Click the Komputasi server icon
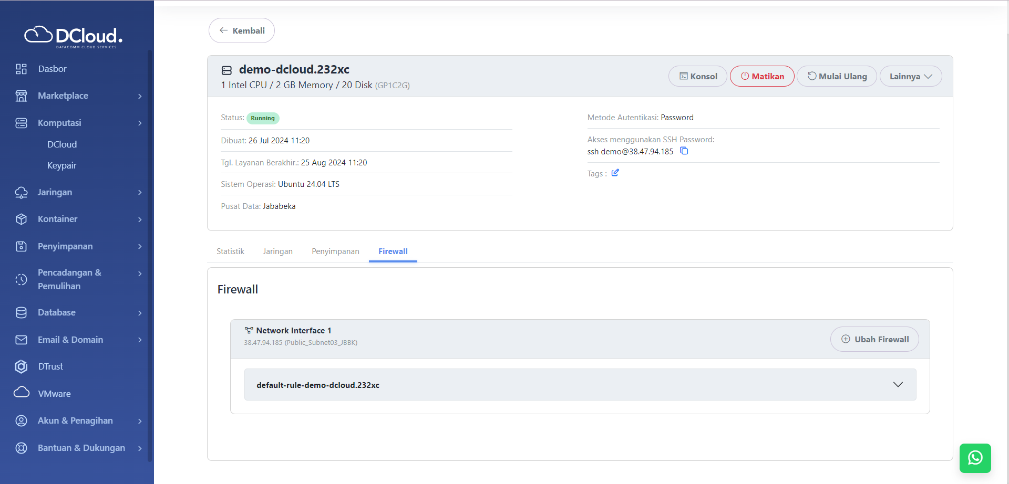The image size is (1009, 484). [21, 123]
